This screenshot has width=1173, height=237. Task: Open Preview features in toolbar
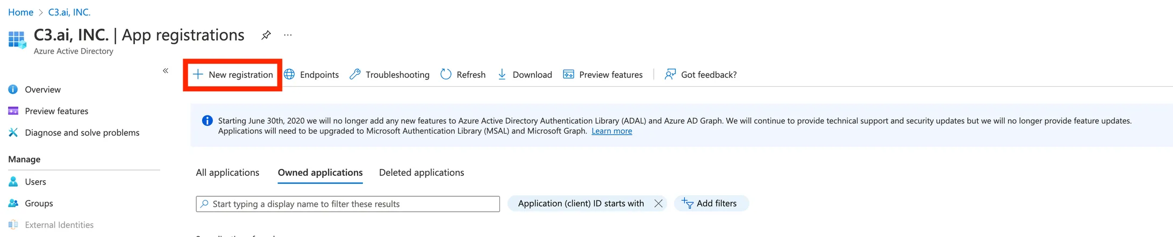tap(602, 75)
